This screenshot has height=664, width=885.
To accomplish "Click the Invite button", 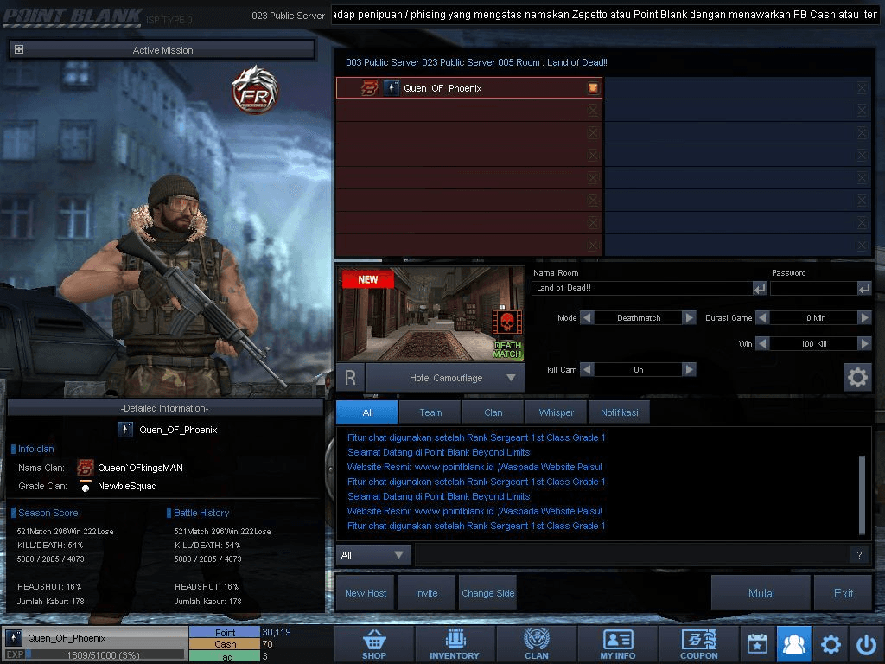I will (x=427, y=593).
